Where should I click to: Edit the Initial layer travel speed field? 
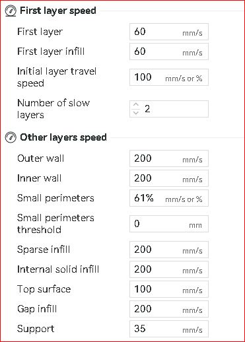pos(169,77)
